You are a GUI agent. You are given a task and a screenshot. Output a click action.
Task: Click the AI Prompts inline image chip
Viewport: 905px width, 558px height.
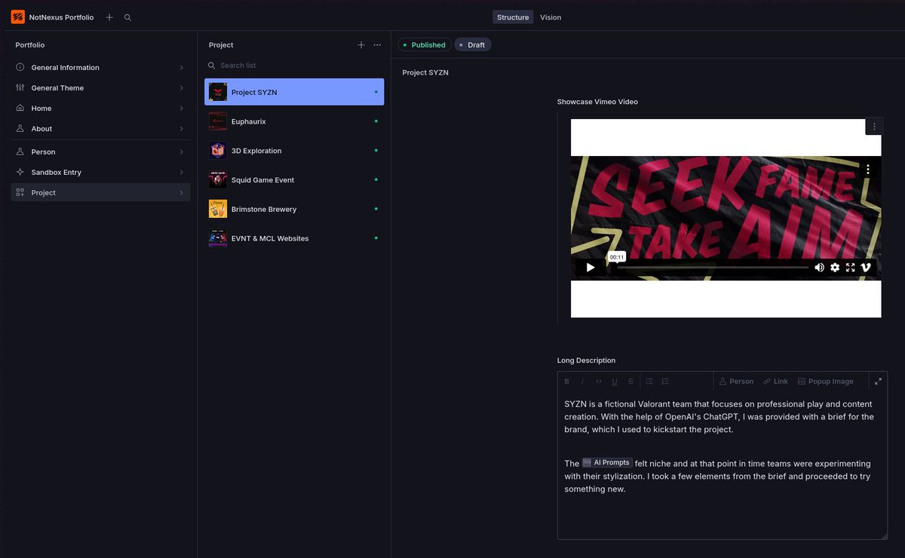607,463
